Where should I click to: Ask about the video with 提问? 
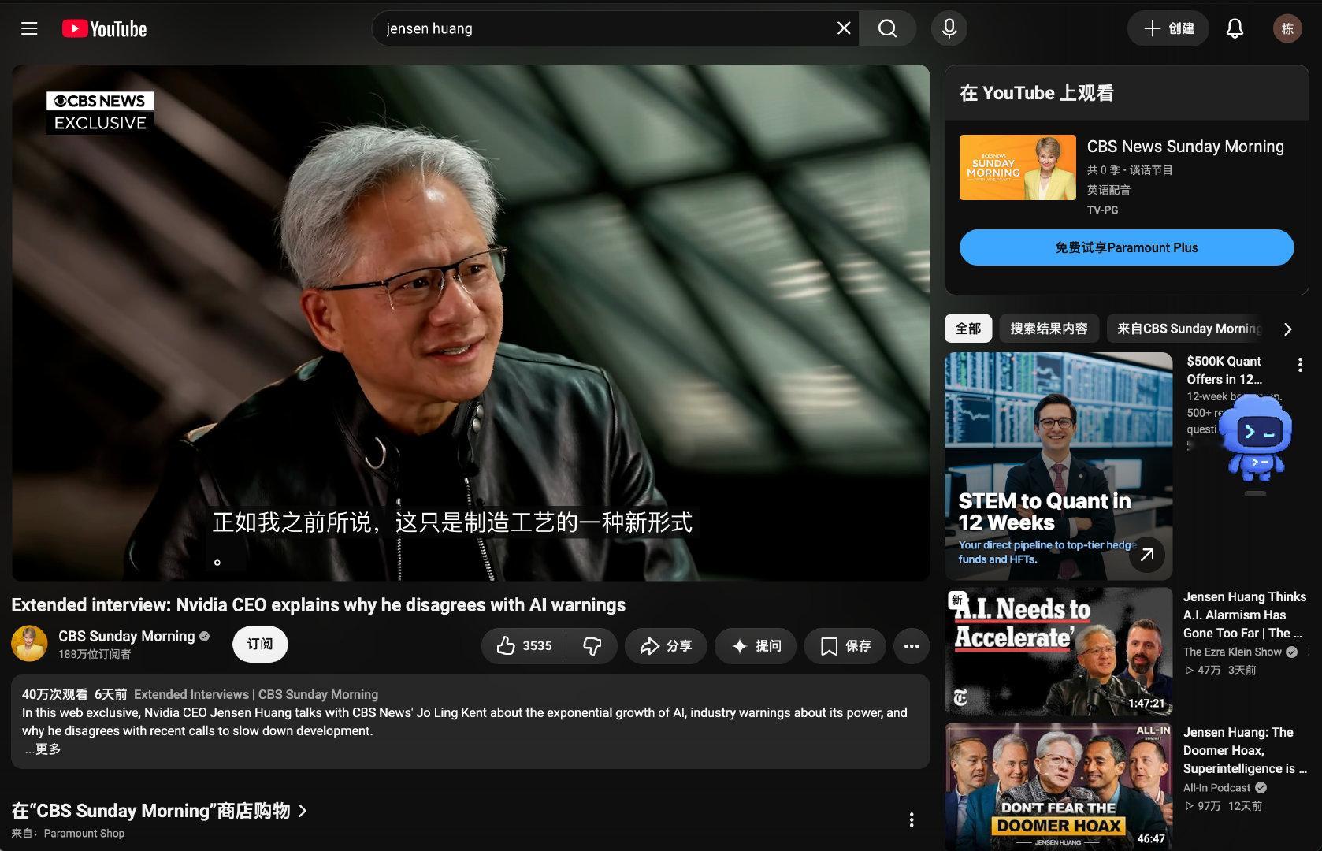click(756, 646)
